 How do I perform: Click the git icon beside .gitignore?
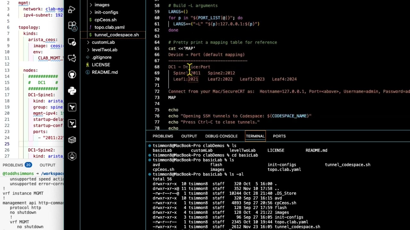coord(88,57)
